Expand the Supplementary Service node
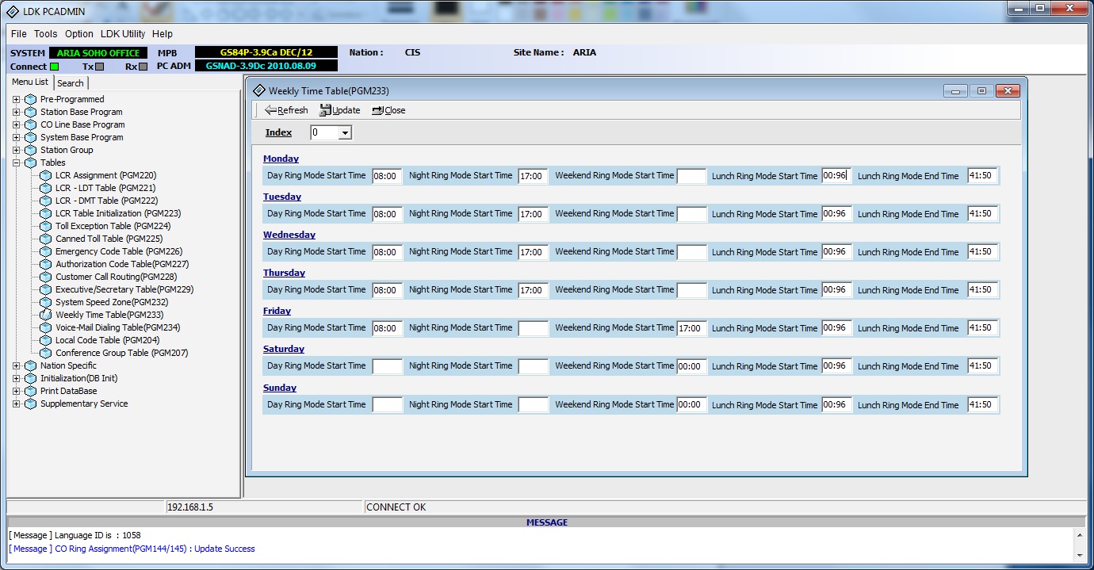The image size is (1094, 570). 16,404
